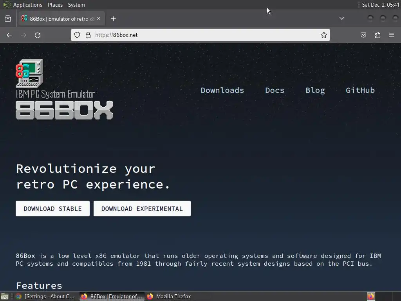
Task: Save page to Pocket
Action: click(363, 35)
